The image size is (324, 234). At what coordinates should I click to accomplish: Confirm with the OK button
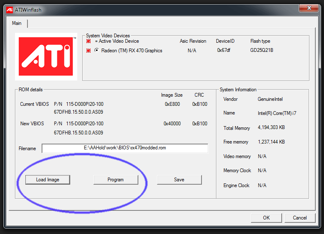coord(266,218)
